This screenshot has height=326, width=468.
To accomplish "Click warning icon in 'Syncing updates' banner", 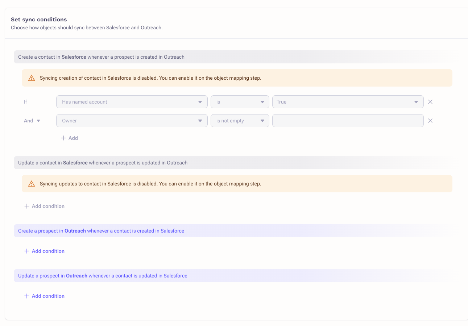I will pyautogui.click(x=32, y=184).
